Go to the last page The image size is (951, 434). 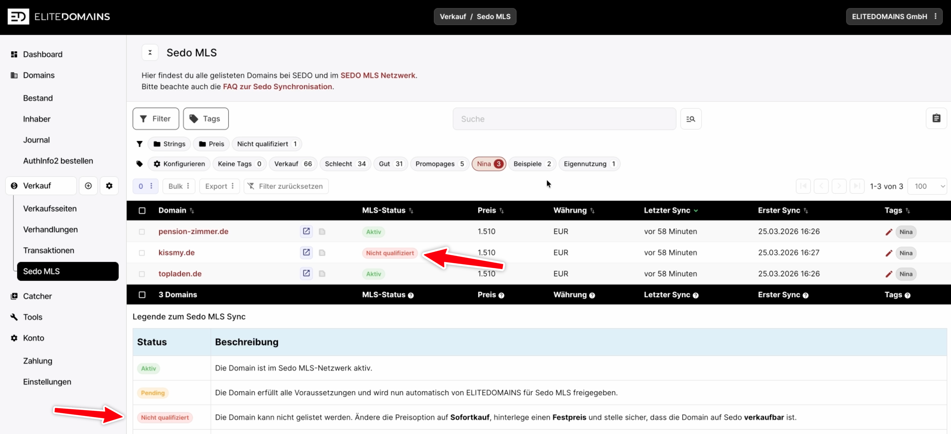[857, 186]
